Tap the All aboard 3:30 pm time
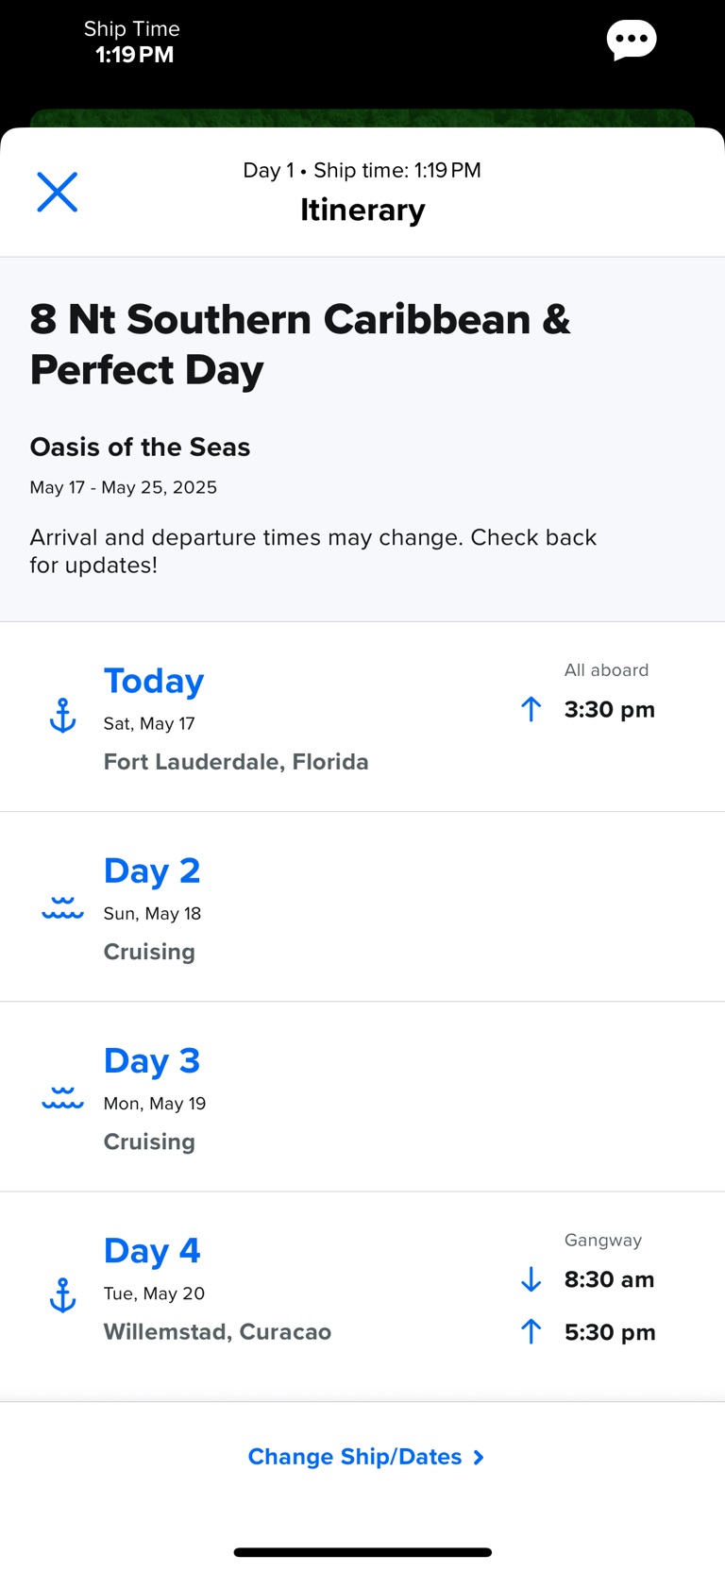 (x=609, y=709)
